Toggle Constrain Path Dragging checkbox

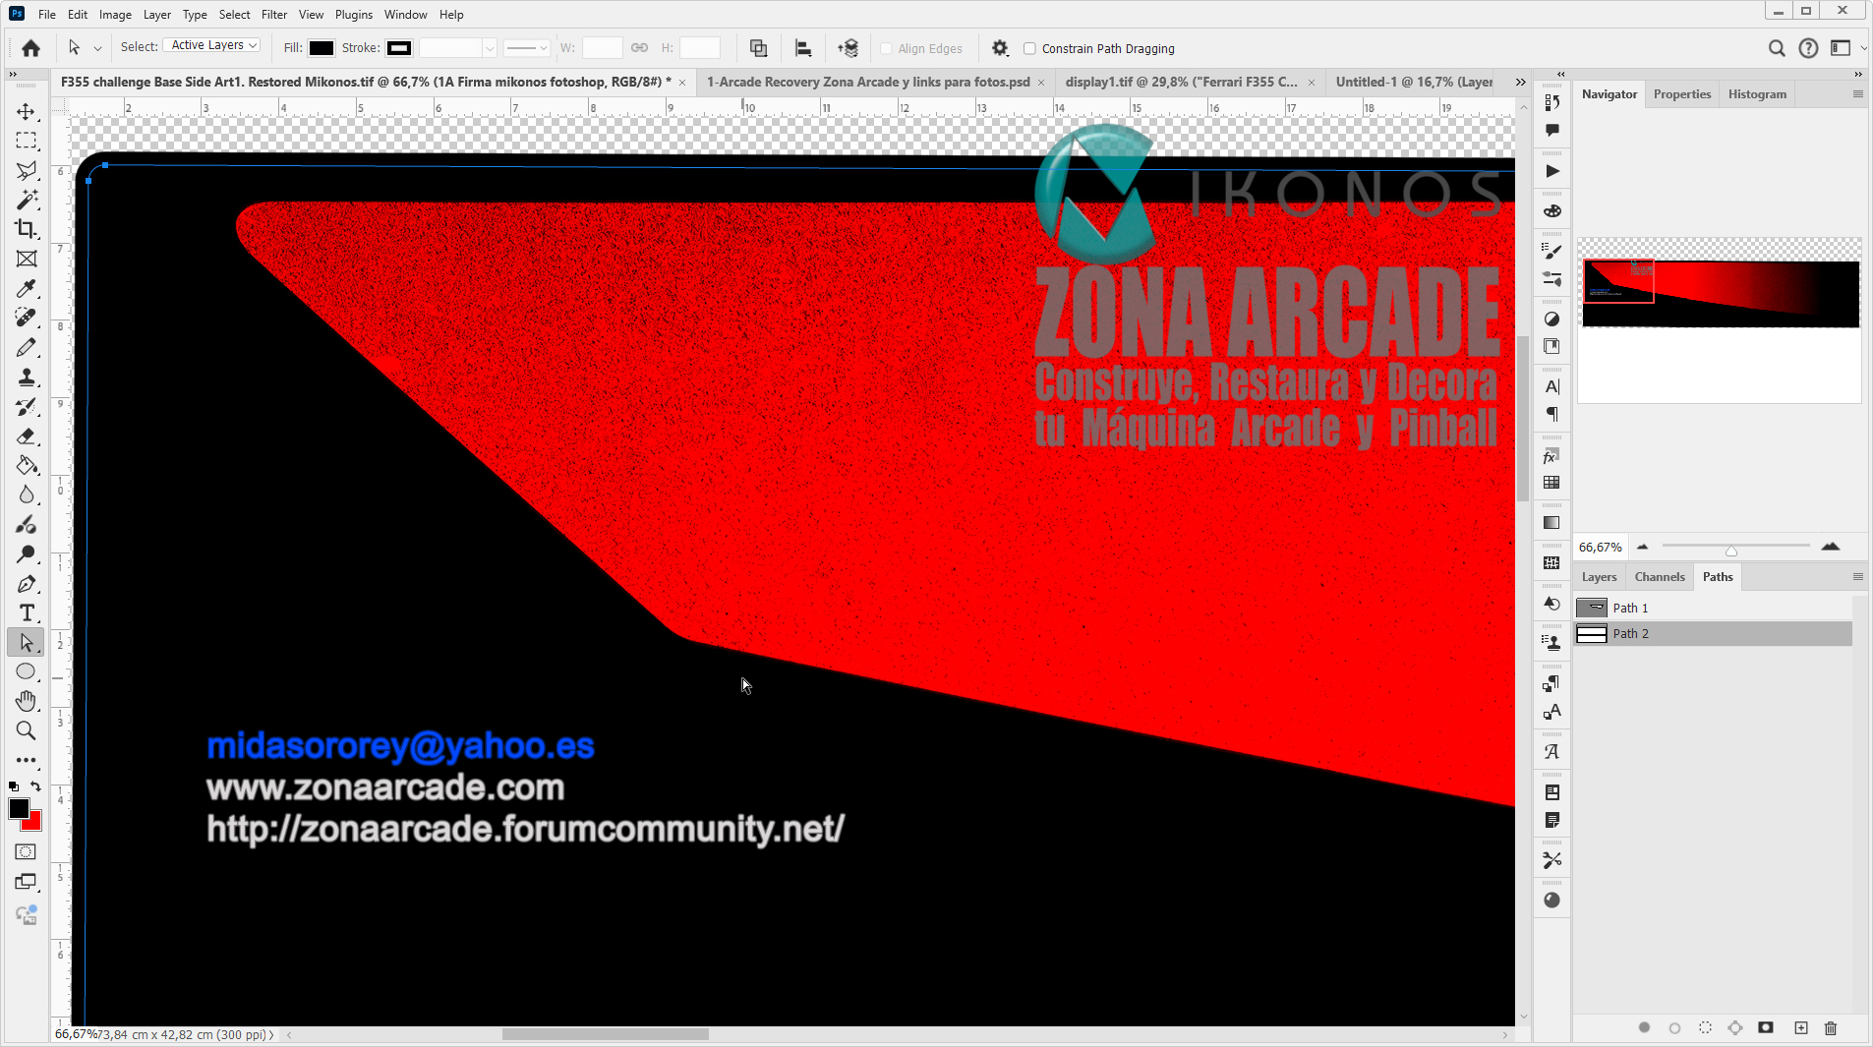pyautogui.click(x=1029, y=48)
